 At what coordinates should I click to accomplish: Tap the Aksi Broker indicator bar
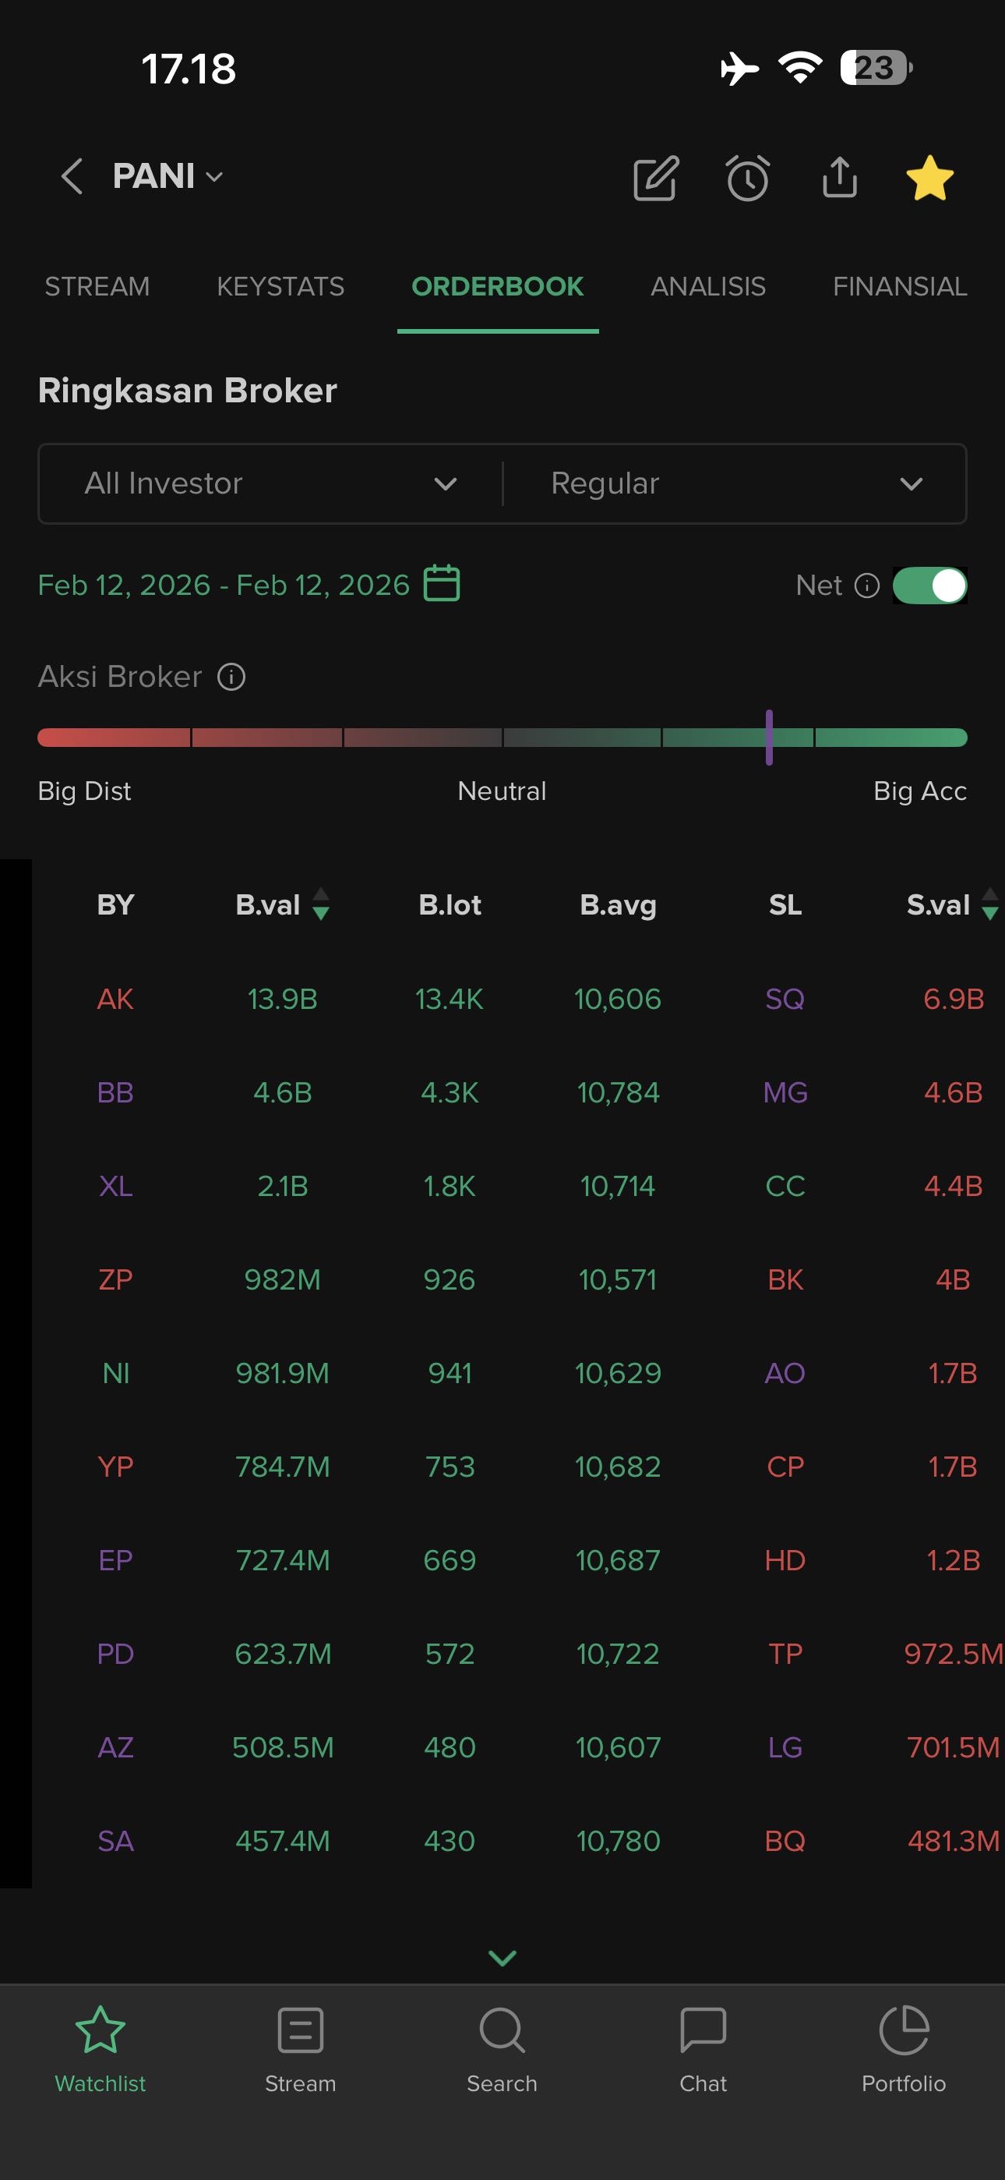pyautogui.click(x=503, y=737)
